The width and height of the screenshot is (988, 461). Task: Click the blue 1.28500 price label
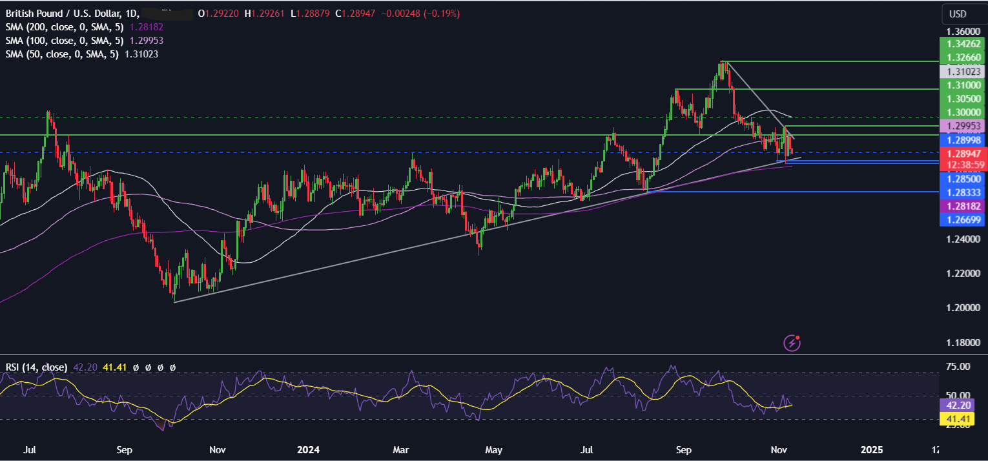pyautogui.click(x=964, y=178)
